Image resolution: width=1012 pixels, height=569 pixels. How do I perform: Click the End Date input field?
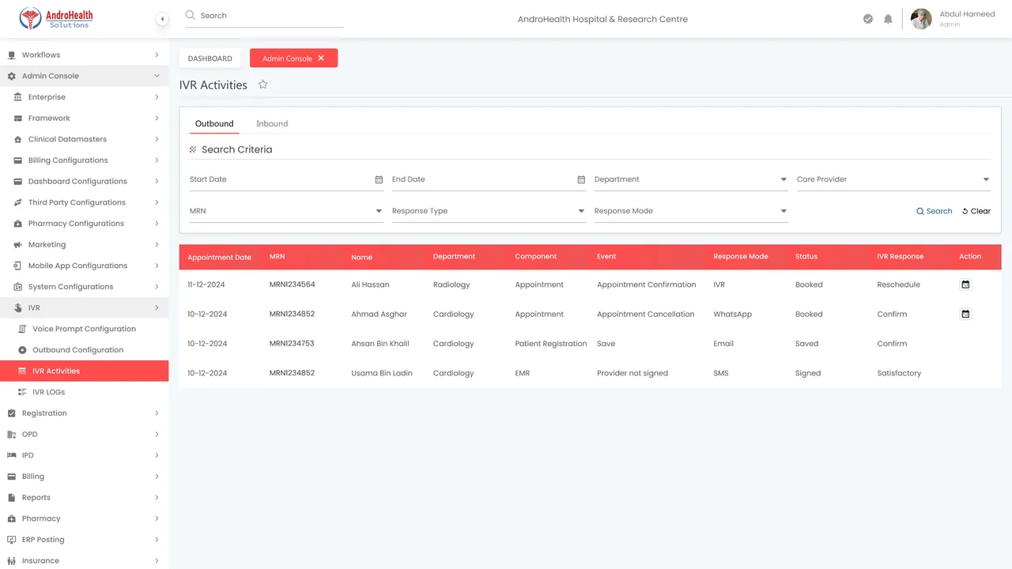[x=489, y=180]
